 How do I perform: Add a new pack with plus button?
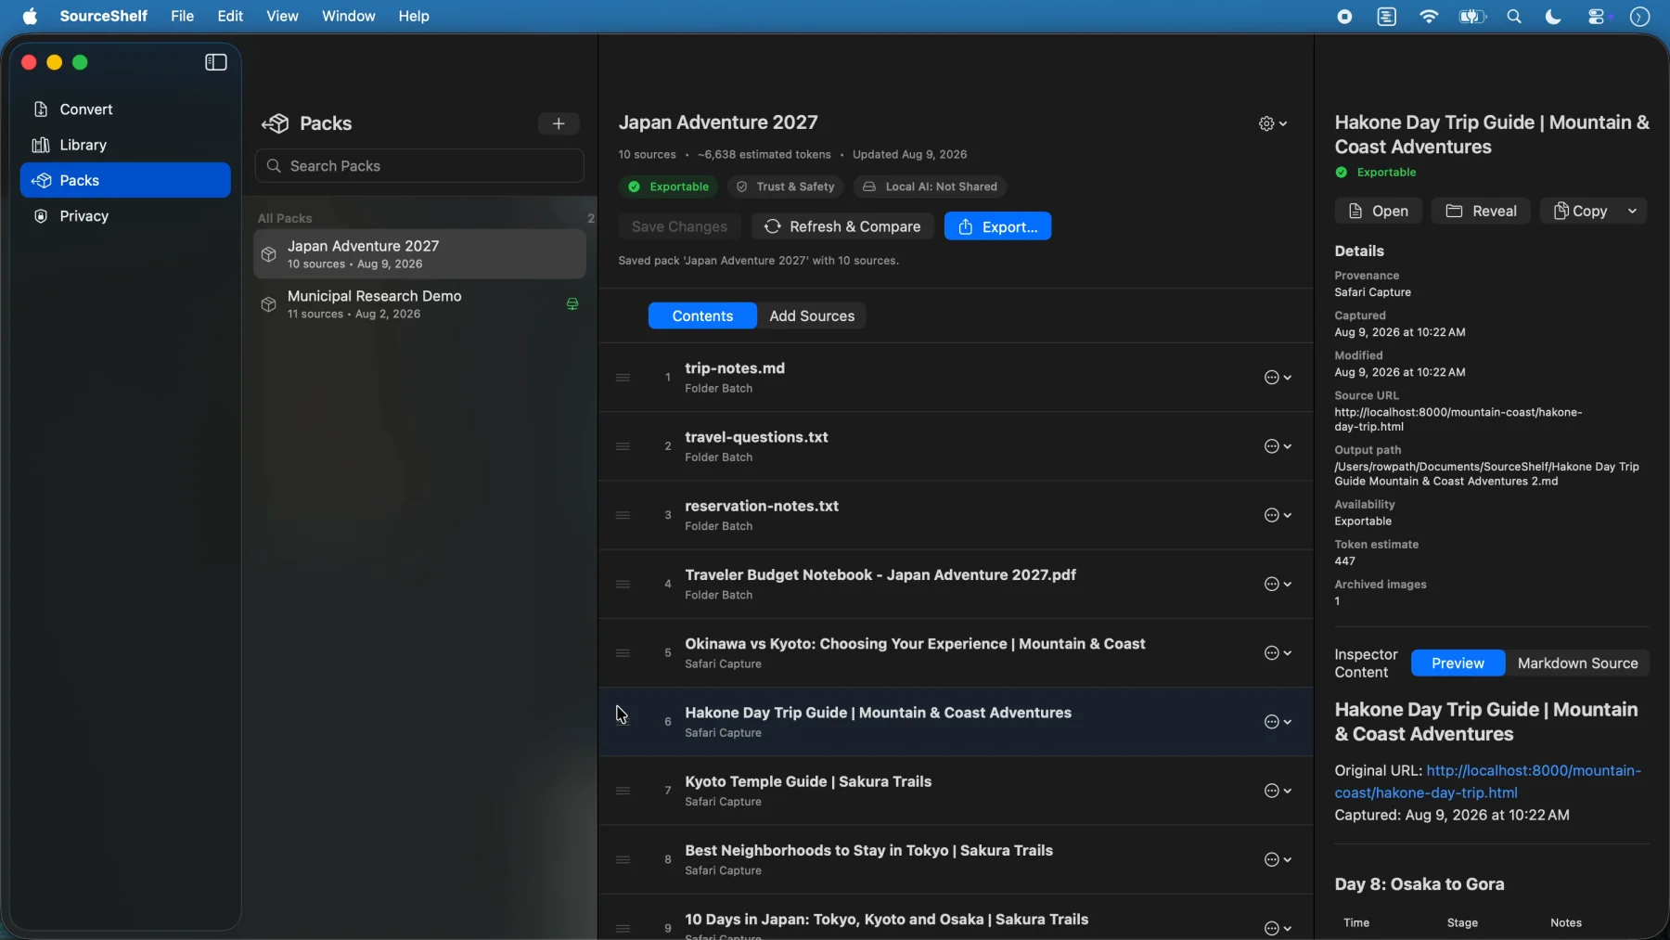559,123
